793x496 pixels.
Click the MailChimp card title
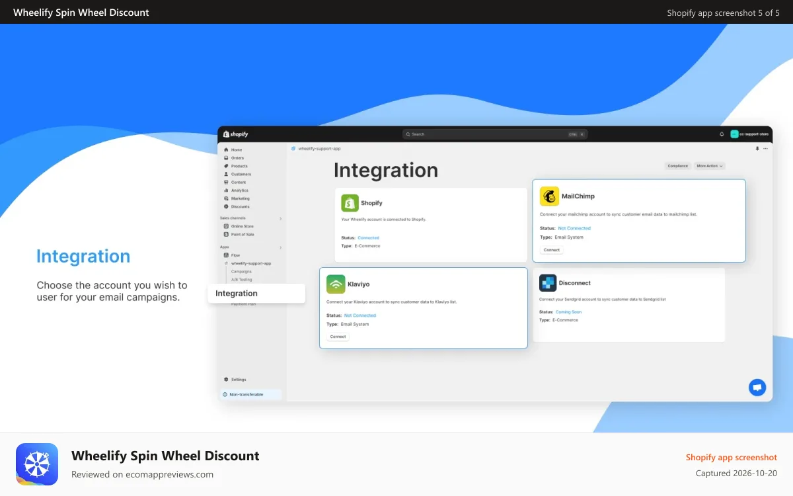tap(578, 196)
